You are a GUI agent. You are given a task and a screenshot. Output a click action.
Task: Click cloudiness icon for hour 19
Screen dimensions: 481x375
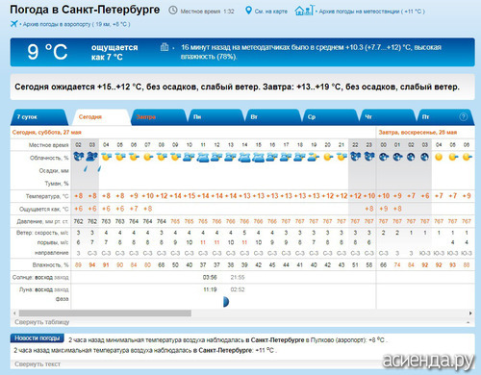[x=314, y=157]
